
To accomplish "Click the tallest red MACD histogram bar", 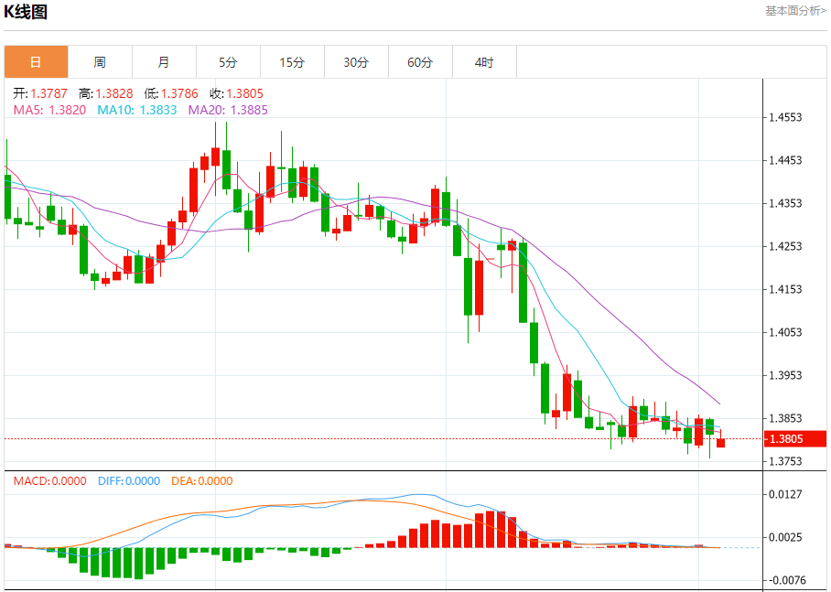I will [491, 529].
